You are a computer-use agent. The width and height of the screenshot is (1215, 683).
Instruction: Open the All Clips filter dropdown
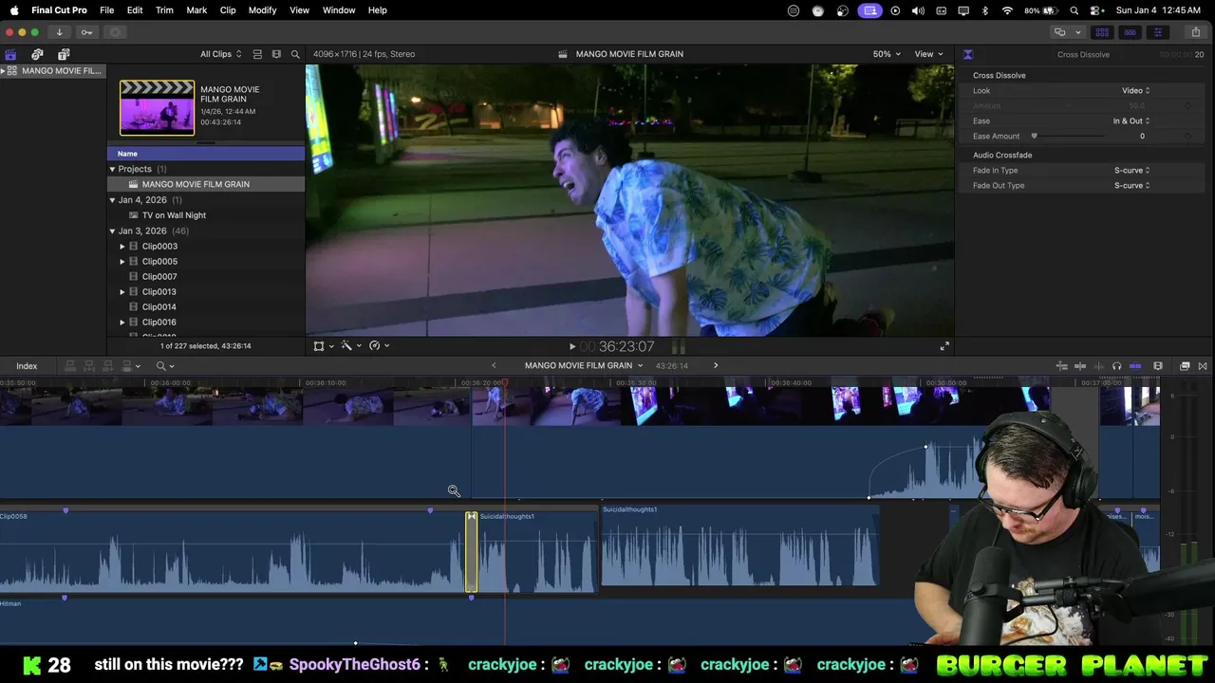[x=220, y=54]
